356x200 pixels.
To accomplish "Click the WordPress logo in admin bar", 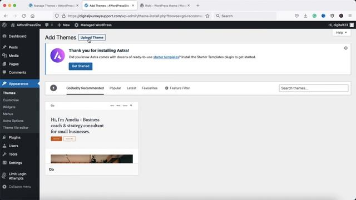I will [x=4, y=25].
